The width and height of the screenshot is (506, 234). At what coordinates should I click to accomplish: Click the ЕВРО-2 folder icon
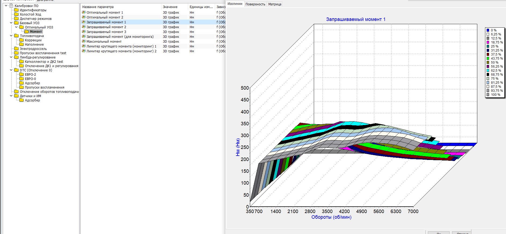(21, 74)
